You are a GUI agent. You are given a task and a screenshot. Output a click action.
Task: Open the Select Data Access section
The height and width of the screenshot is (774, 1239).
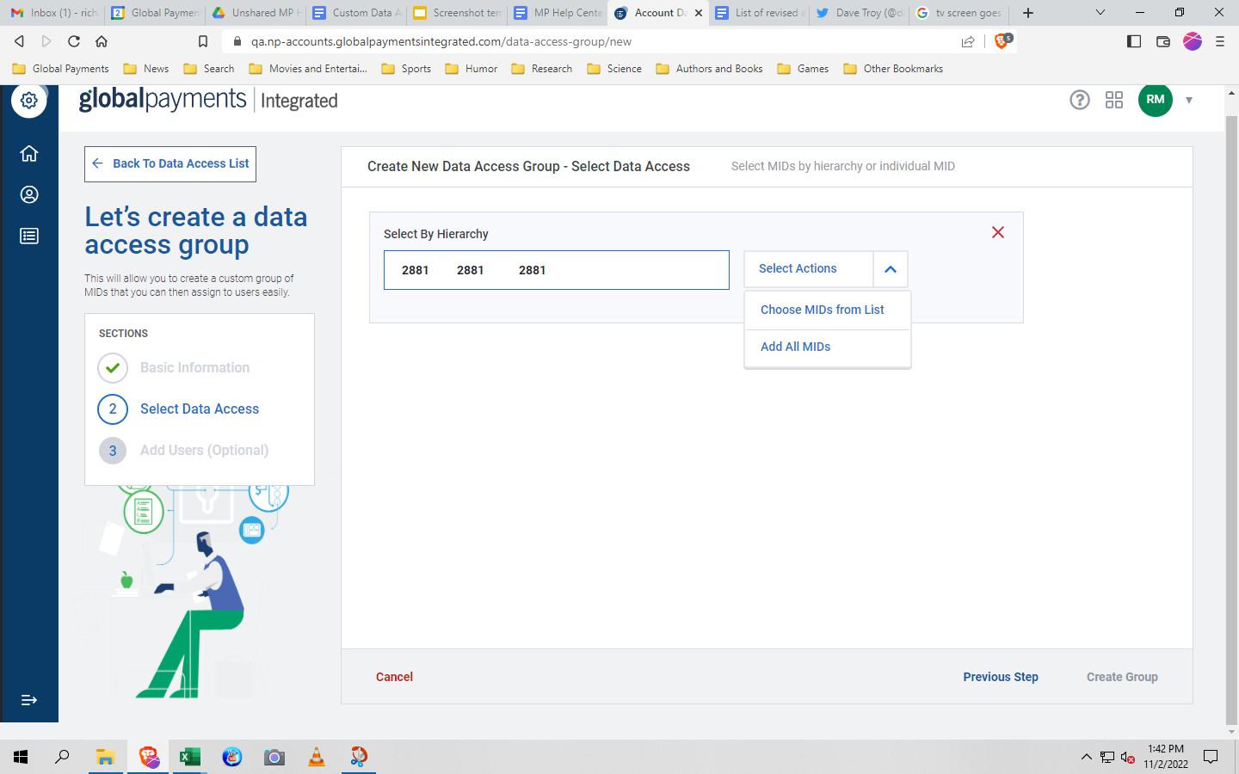pyautogui.click(x=200, y=408)
